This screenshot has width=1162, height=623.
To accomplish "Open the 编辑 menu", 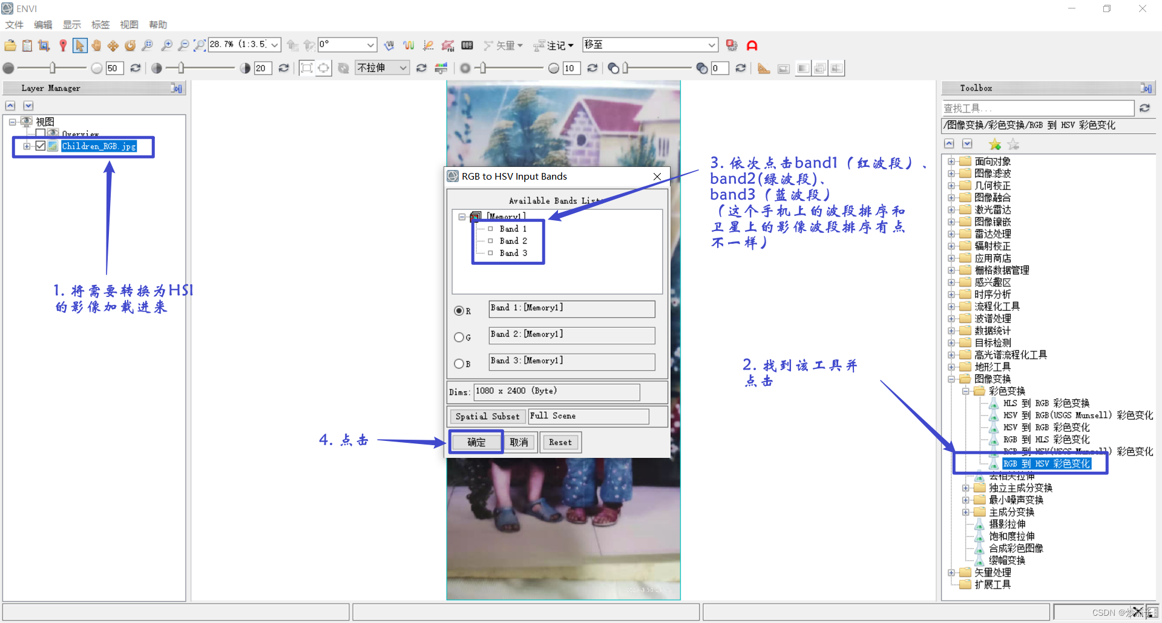I will [43, 25].
